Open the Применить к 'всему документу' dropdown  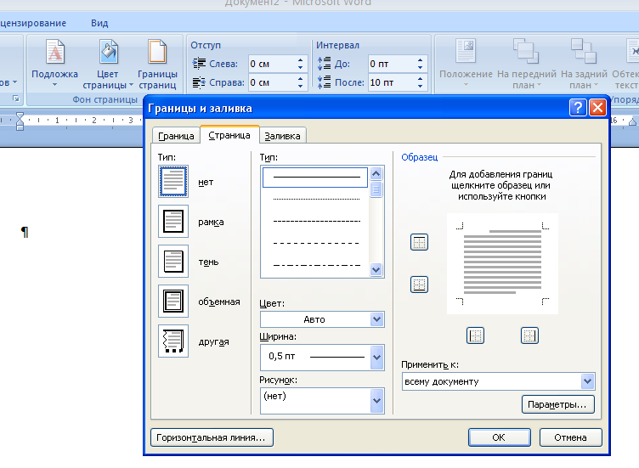click(587, 381)
